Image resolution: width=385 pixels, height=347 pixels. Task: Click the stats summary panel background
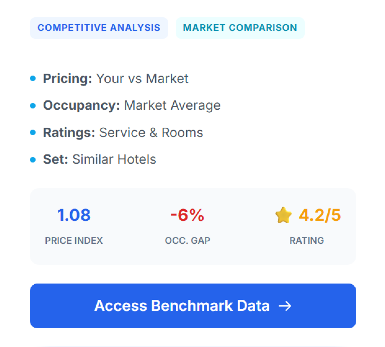point(130,255)
